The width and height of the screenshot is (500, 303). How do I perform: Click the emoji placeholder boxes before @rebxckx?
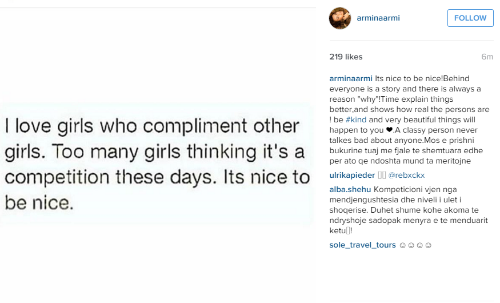382,176
